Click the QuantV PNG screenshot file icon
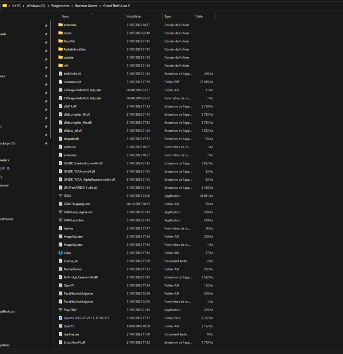This screenshot has height=354, width=343. pyautogui.click(x=60, y=318)
